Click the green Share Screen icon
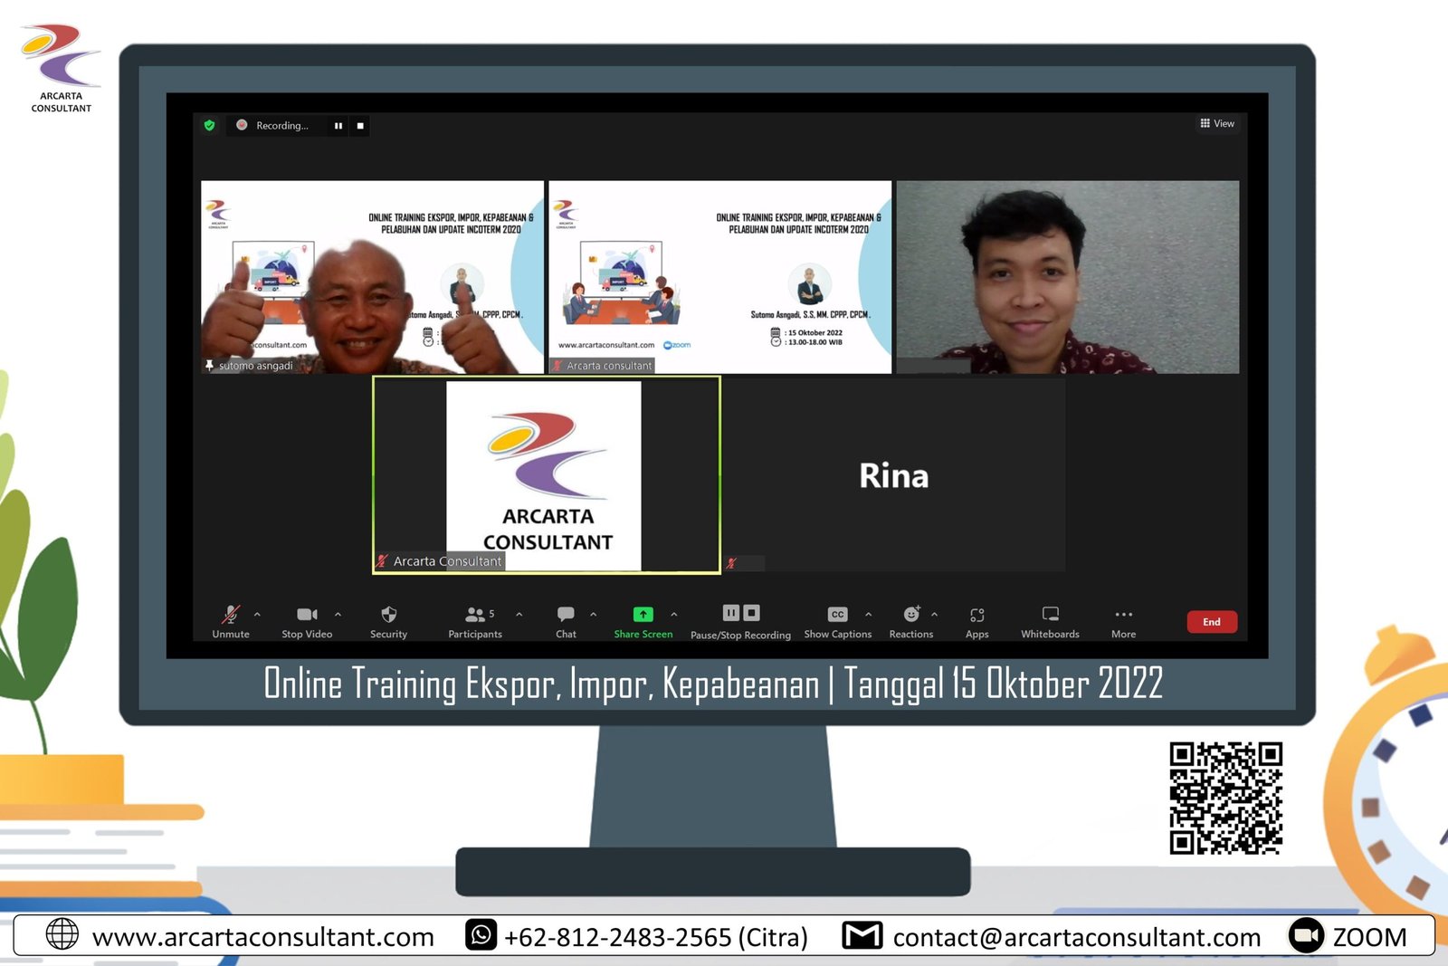Screen dimensions: 1448x966 pos(643,615)
